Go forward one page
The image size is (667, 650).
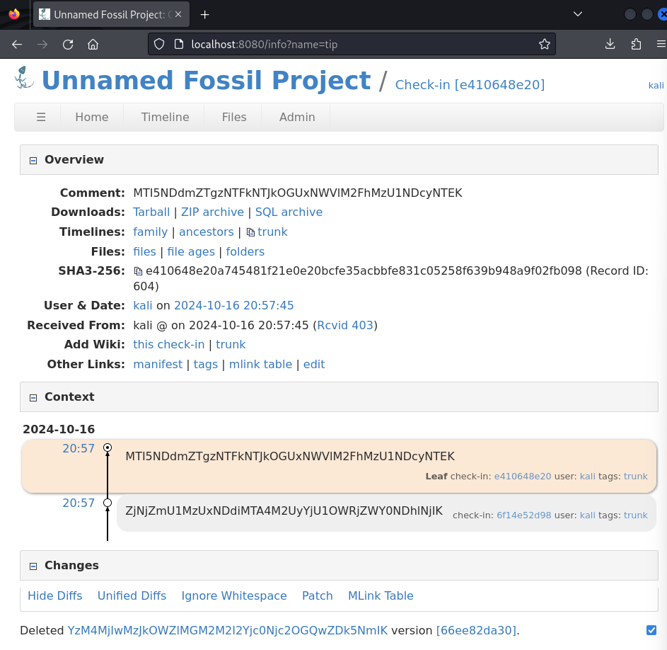[42, 45]
